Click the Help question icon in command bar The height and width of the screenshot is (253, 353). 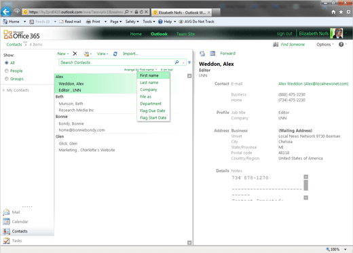[160, 22]
